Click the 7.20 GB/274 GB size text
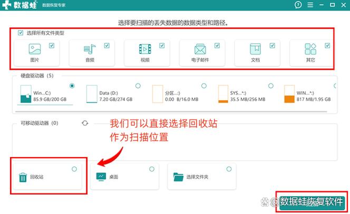 coord(116,99)
